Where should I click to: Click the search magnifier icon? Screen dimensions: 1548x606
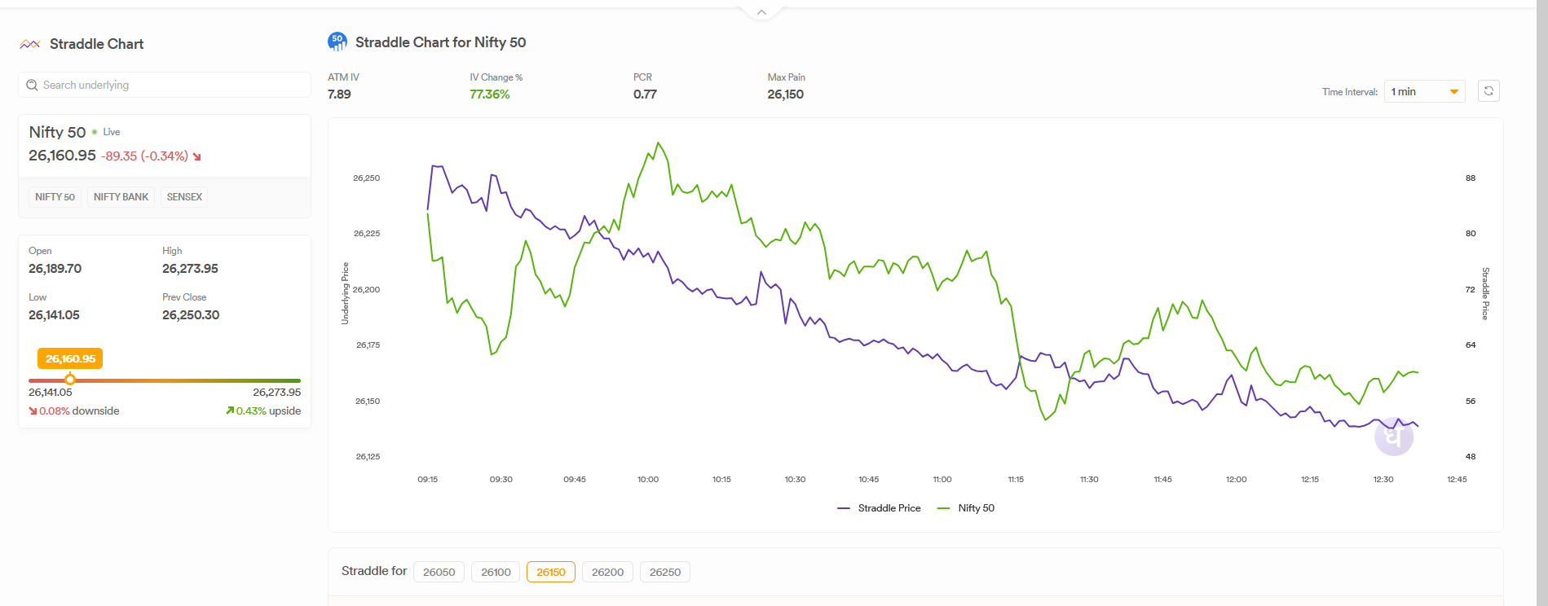33,85
